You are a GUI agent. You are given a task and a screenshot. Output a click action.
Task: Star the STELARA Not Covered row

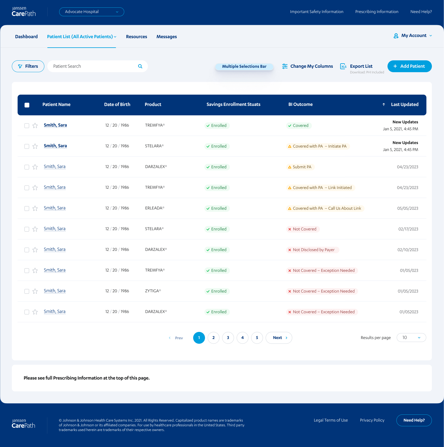tap(35, 229)
